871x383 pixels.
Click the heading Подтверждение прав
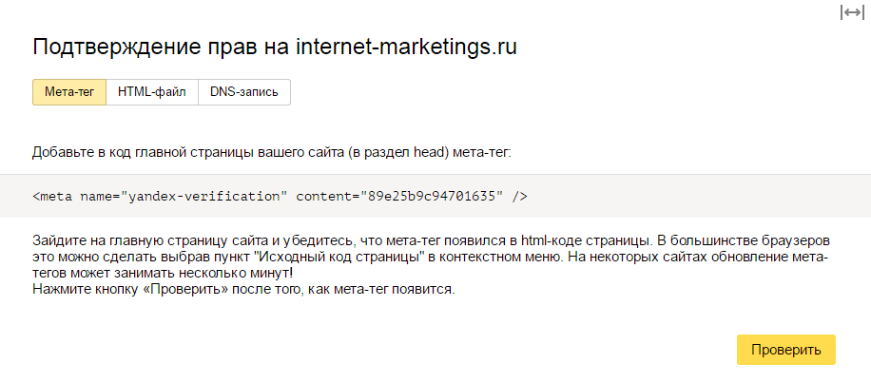point(160,48)
